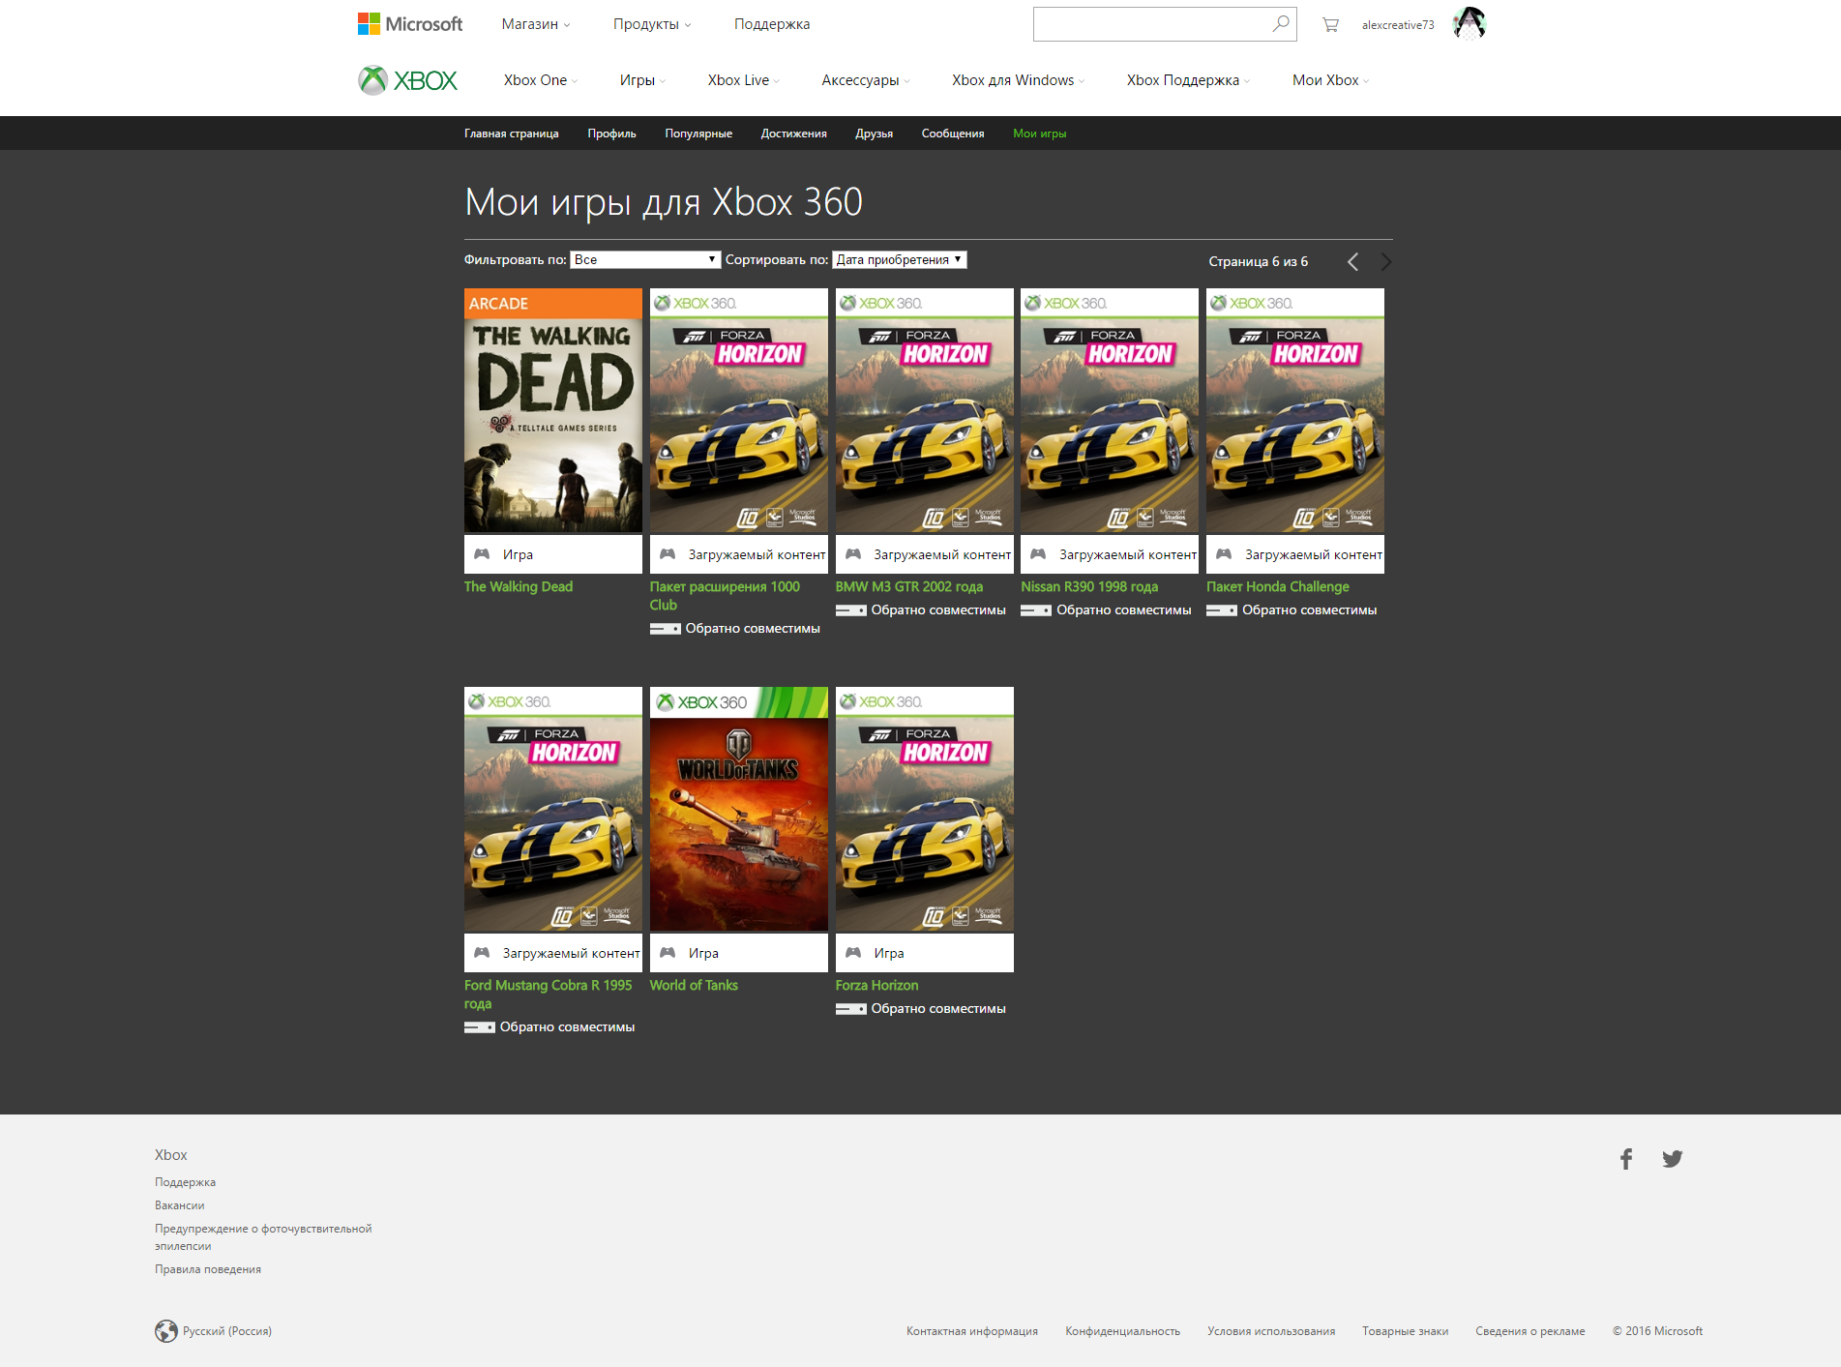1841x1367 pixels.
Task: Open Русский (Россия) language link
Action: coord(227,1331)
